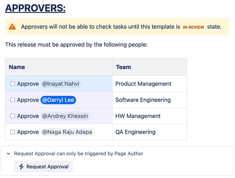Click the orange warning triangle icon
This screenshot has height=178, width=235.
pos(12,27)
